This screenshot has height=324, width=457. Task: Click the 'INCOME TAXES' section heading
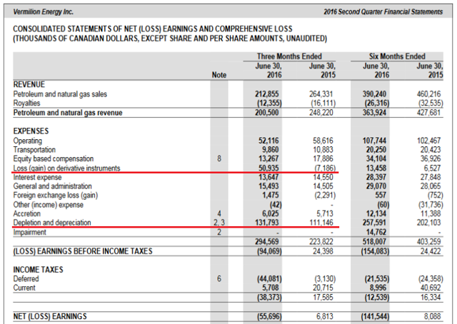(x=38, y=270)
